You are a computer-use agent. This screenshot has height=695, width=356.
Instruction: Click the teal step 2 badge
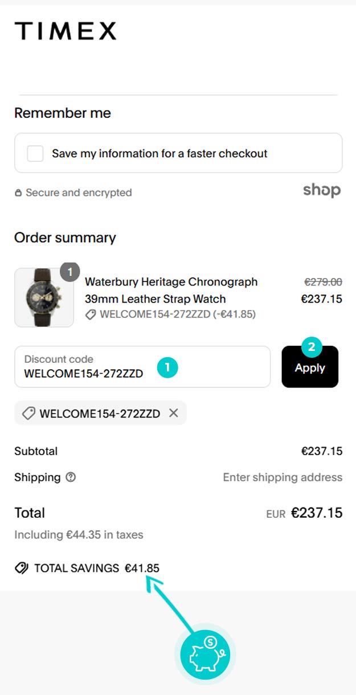[x=312, y=346]
